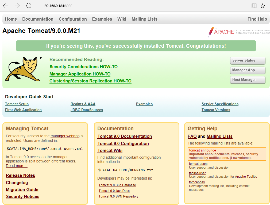This screenshot has width=270, height=205.
Task: Click the browser forward arrow
Action: coord(17,6)
